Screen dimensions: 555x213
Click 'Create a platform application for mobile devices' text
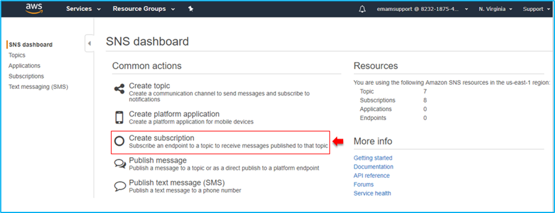(191, 122)
